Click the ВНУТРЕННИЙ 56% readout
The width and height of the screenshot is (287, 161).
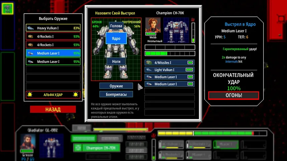131,24
